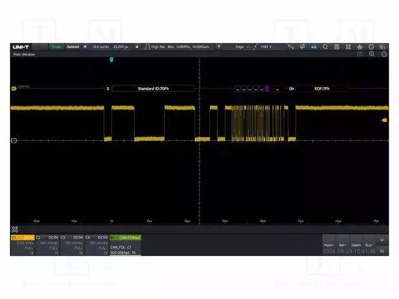Click the Main Window cursor marker icon

pos(360,54)
